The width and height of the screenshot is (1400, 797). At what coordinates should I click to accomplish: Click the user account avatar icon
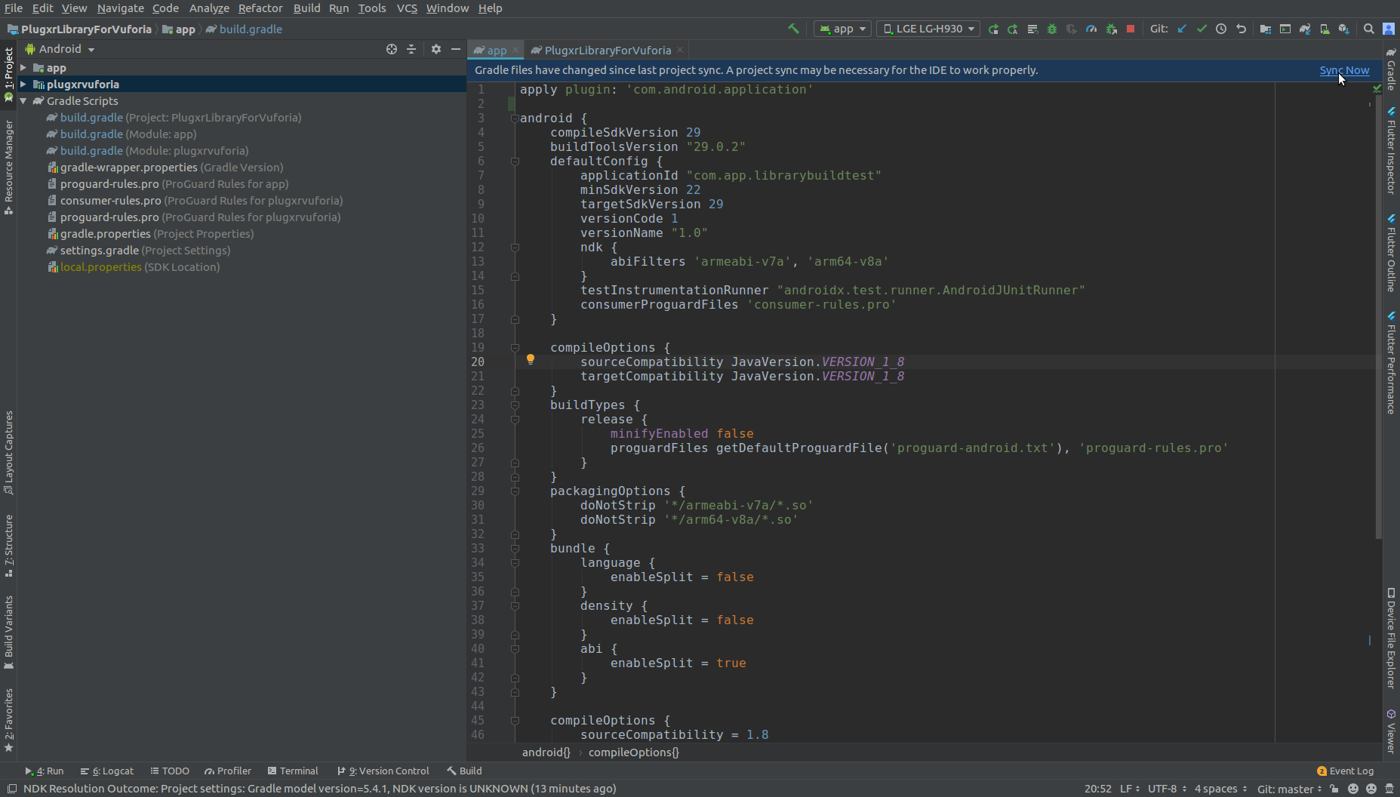1389,29
